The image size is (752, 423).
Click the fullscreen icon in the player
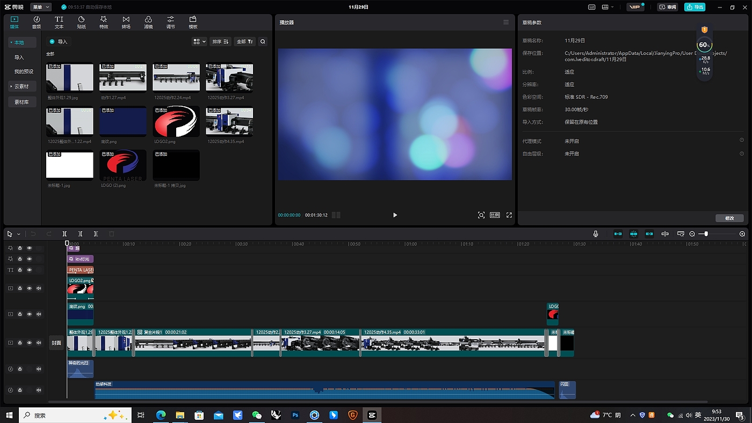pyautogui.click(x=509, y=215)
